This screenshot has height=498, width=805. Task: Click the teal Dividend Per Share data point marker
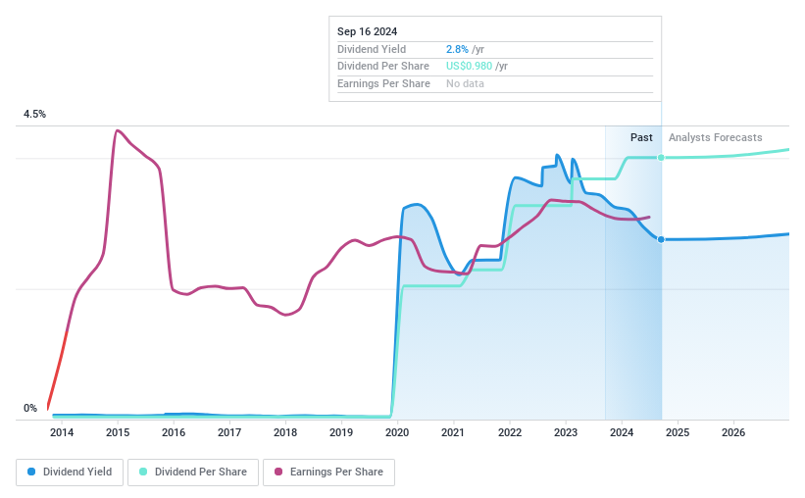662,157
